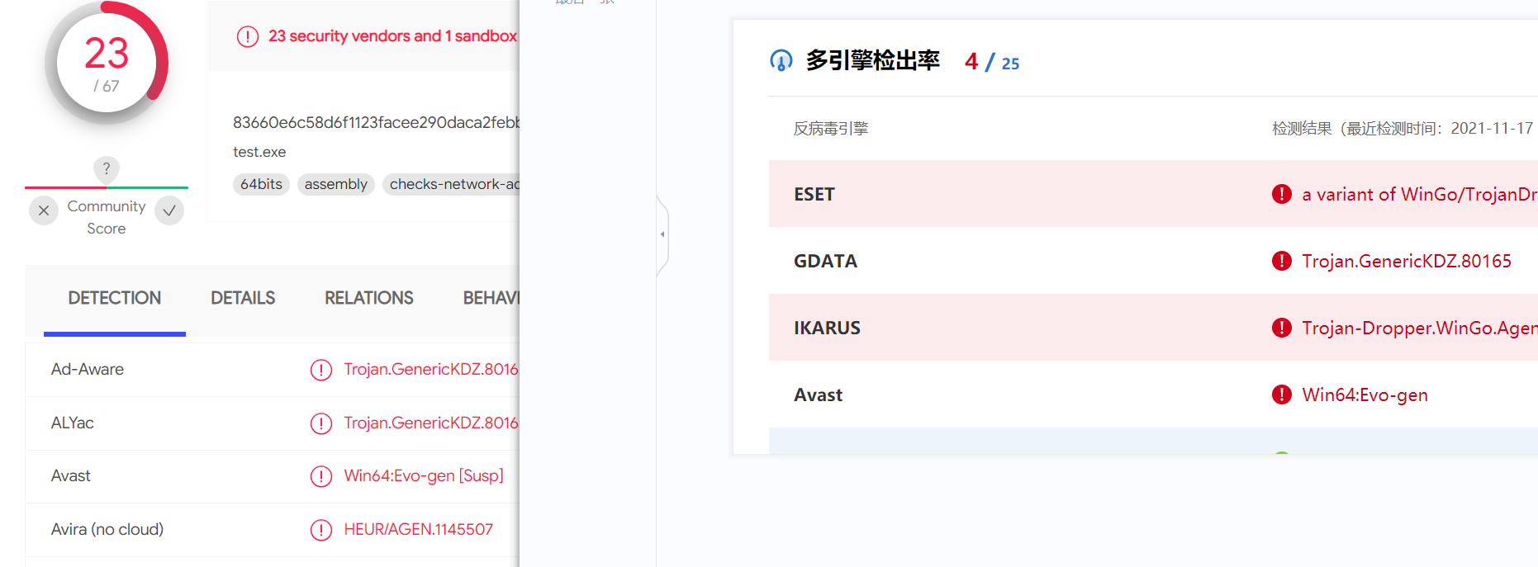The image size is (1538, 567).
Task: Click the question mark community score icon
Action: tap(106, 169)
